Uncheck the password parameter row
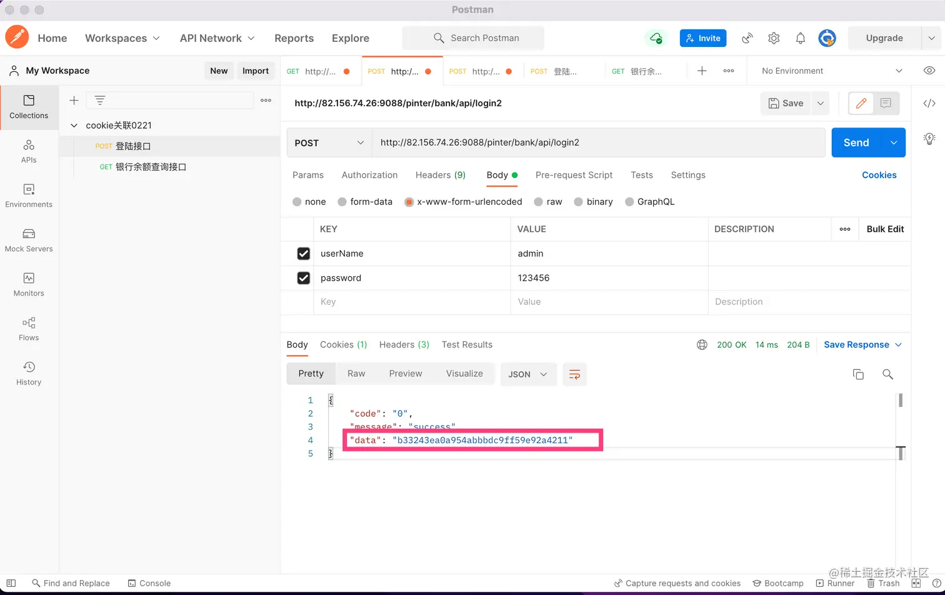The width and height of the screenshot is (945, 595). pos(303,277)
